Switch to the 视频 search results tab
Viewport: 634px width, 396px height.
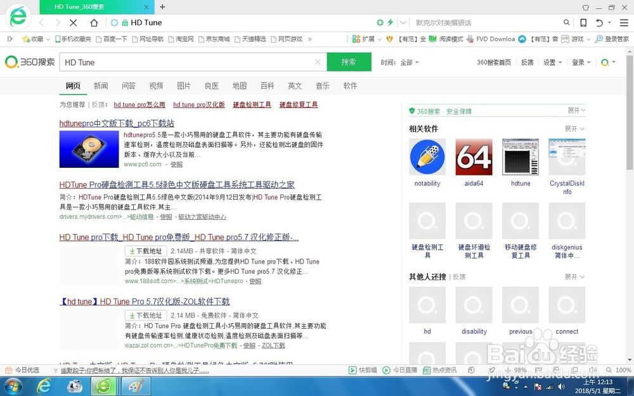coord(155,85)
